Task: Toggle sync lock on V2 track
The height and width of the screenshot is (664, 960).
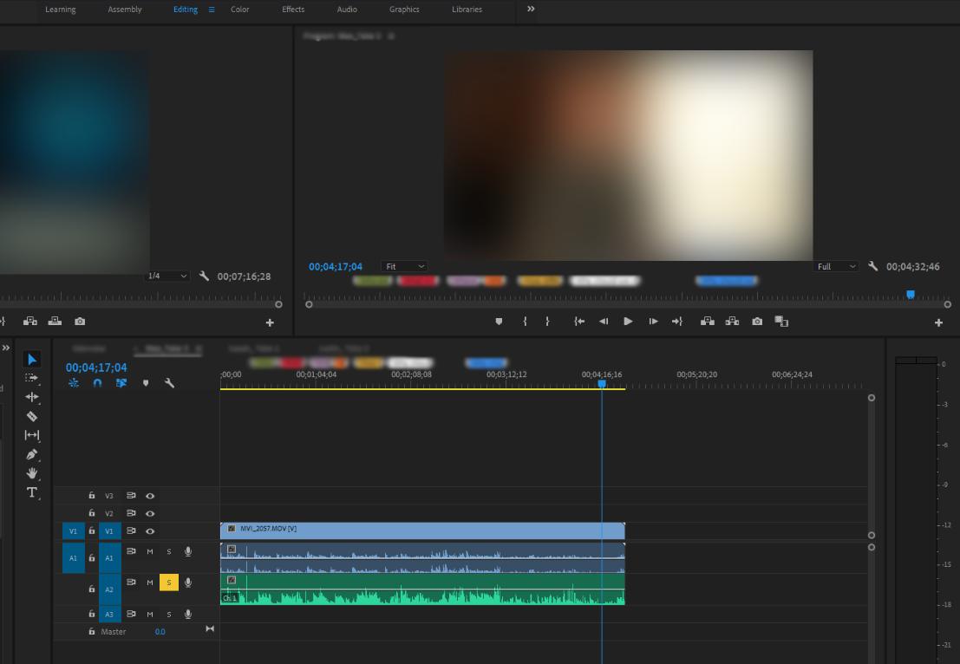Action: (131, 513)
